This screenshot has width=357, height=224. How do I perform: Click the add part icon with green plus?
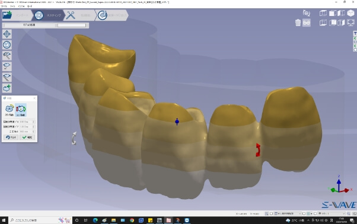coord(7,88)
